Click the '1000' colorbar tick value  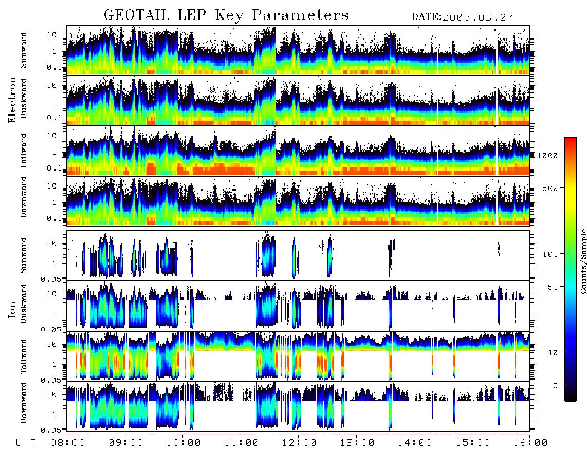(548, 155)
